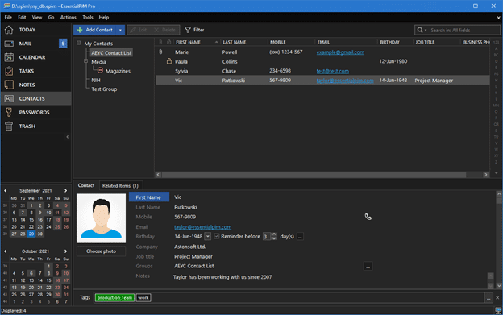The height and width of the screenshot is (315, 503).
Task: Open the Trash bin icon
Action: coord(9,126)
